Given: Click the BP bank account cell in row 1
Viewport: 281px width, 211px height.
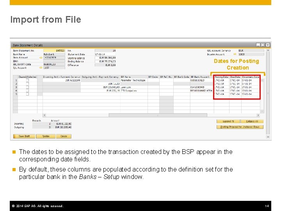Looking at the screenshot, I should click(202, 80).
